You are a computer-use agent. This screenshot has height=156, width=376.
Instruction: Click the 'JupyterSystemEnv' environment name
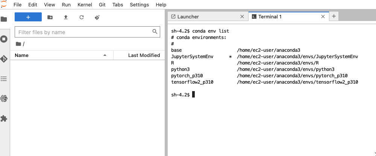coord(192,57)
